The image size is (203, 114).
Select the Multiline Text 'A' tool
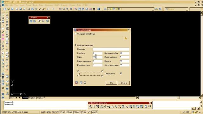(x=3, y=88)
